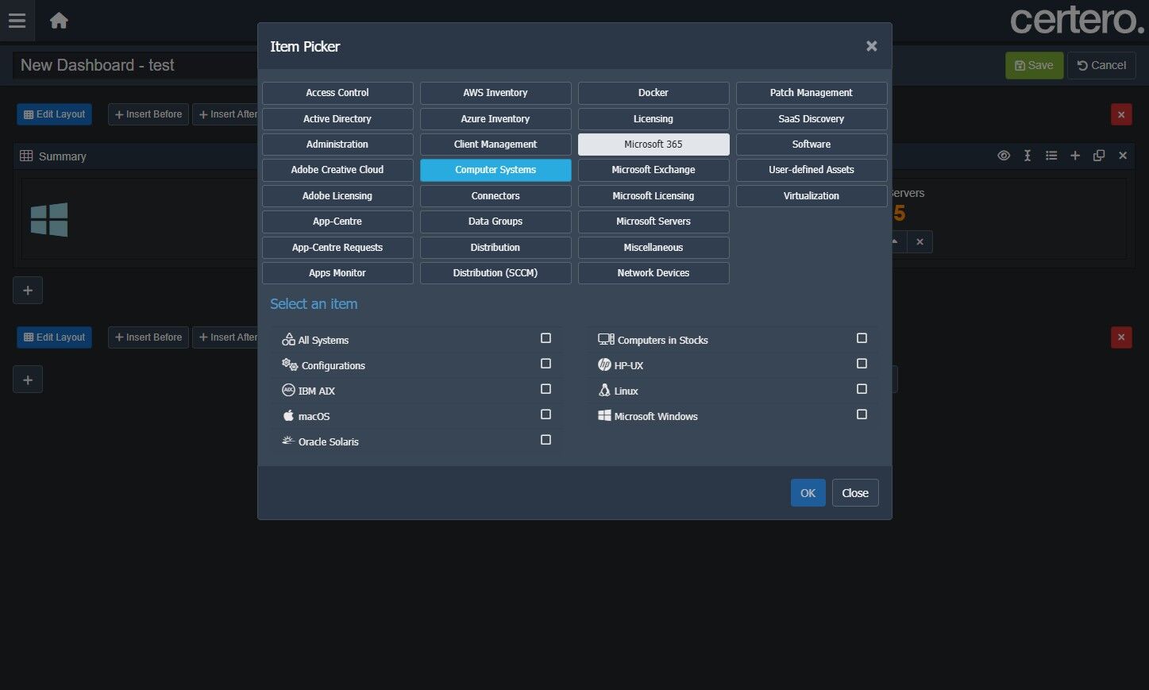This screenshot has width=1149, height=690.
Task: Open the SaaS Discovery category
Action: [x=812, y=119]
